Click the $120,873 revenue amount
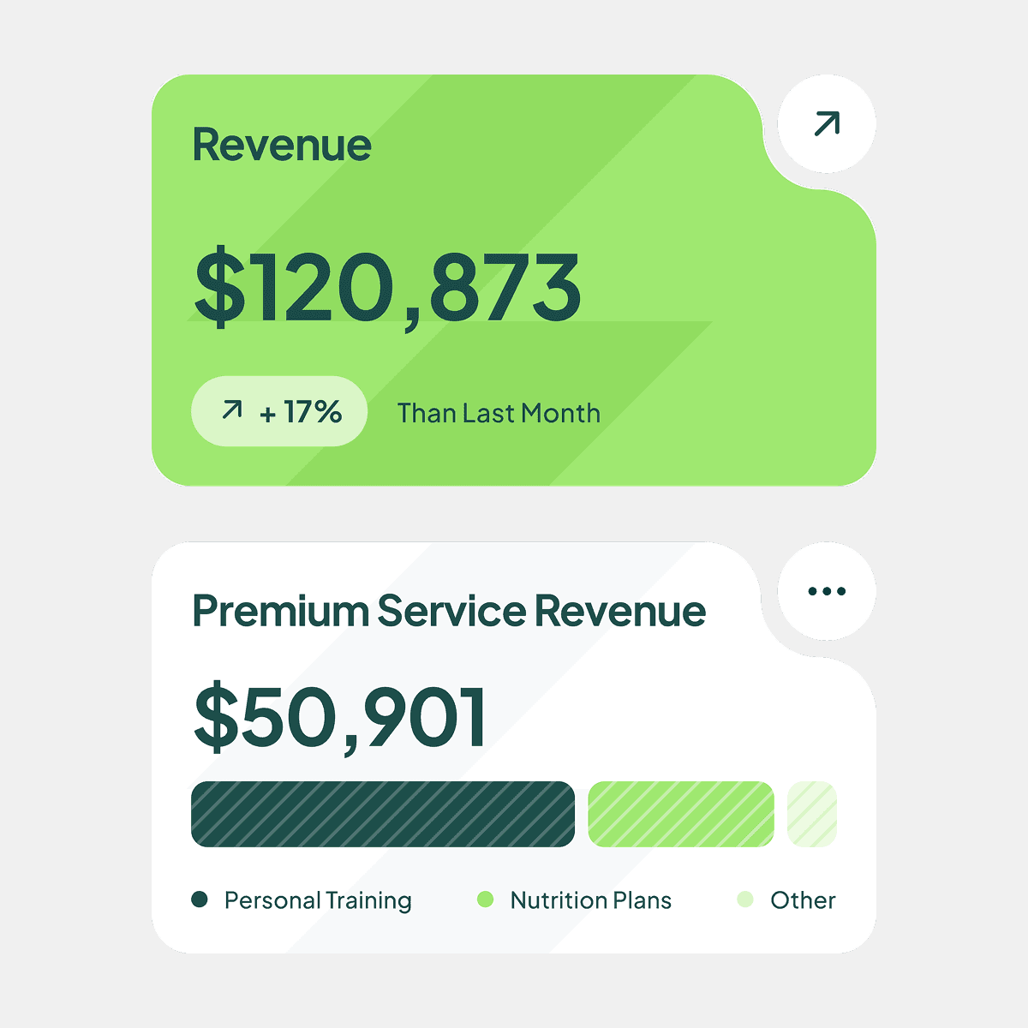Screen dimensions: 1028x1028 tap(388, 289)
